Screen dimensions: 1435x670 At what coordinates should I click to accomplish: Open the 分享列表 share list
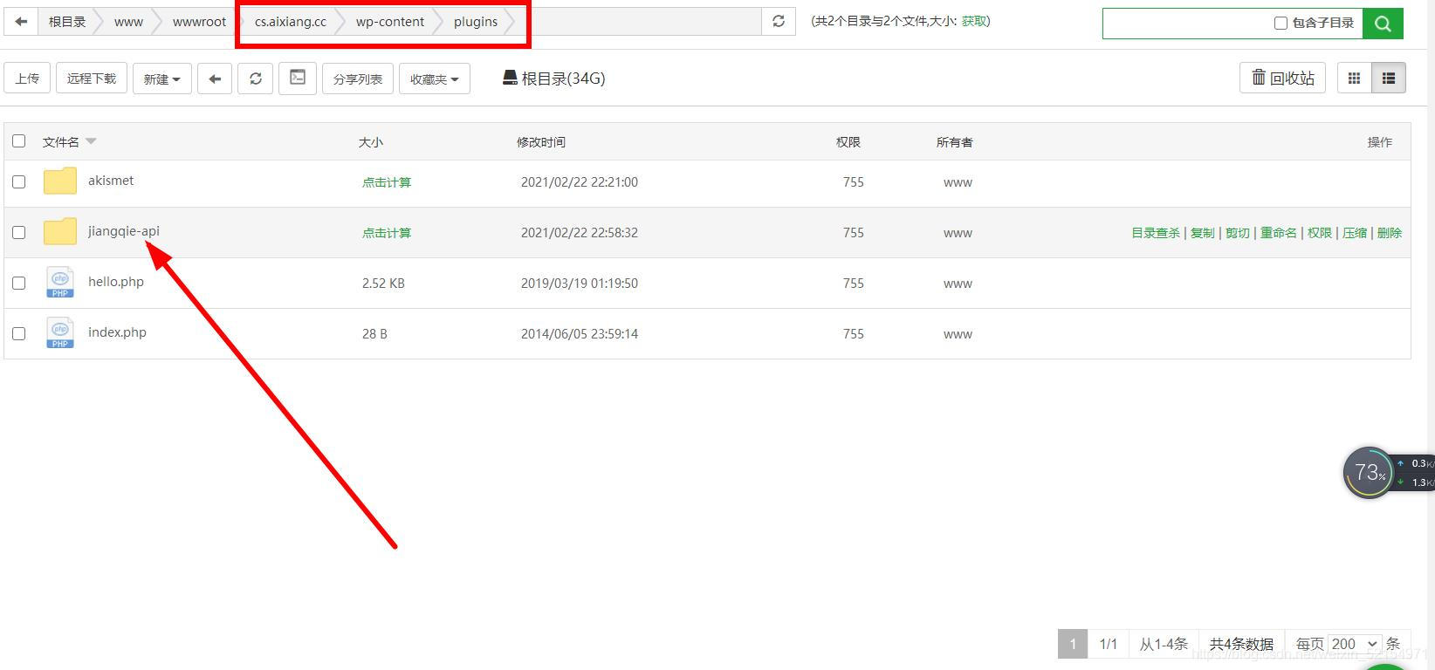click(358, 79)
